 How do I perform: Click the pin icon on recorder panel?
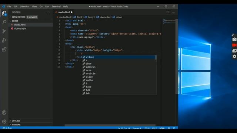point(233,35)
